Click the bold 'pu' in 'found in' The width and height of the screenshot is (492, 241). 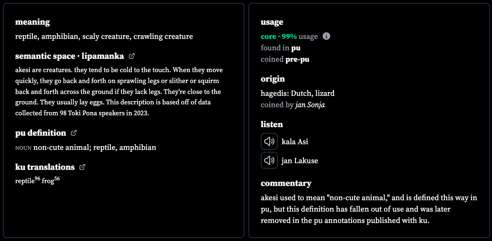click(296, 48)
